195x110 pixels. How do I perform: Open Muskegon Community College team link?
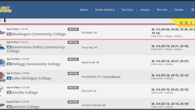click(x=39, y=34)
